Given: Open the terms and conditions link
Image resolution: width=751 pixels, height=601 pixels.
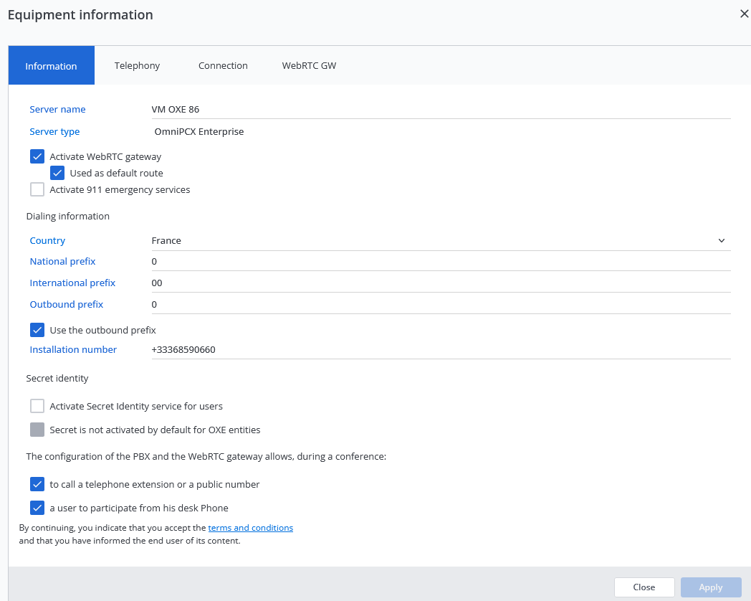Looking at the screenshot, I should (251, 528).
